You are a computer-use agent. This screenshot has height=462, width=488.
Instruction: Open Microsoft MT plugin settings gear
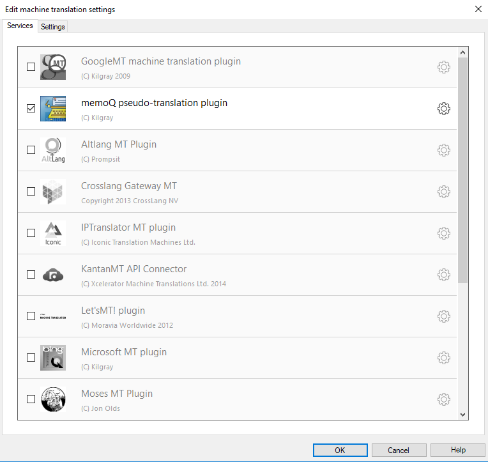coord(443,358)
